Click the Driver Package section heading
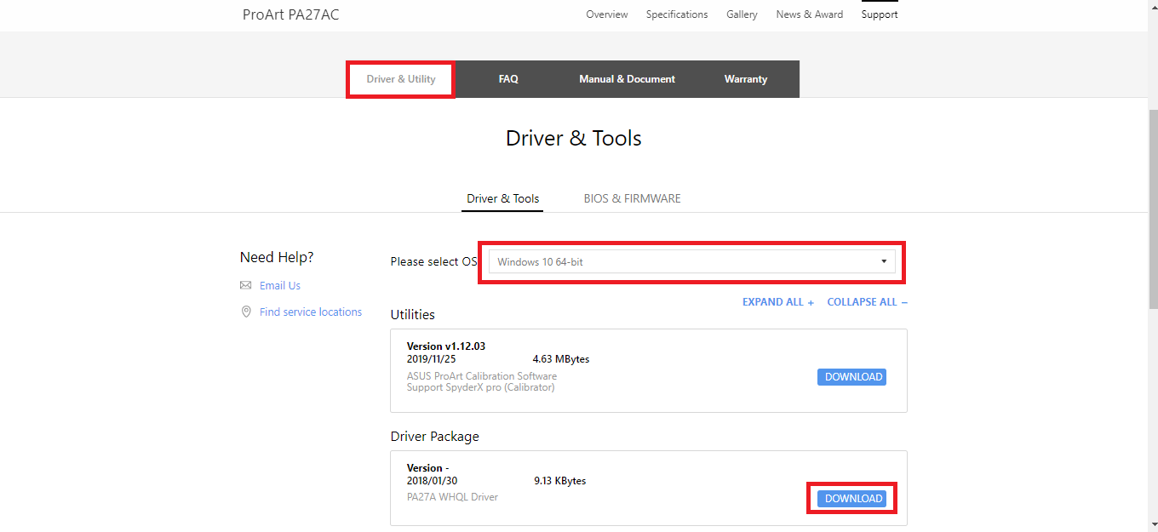This screenshot has width=1158, height=532. 435,437
